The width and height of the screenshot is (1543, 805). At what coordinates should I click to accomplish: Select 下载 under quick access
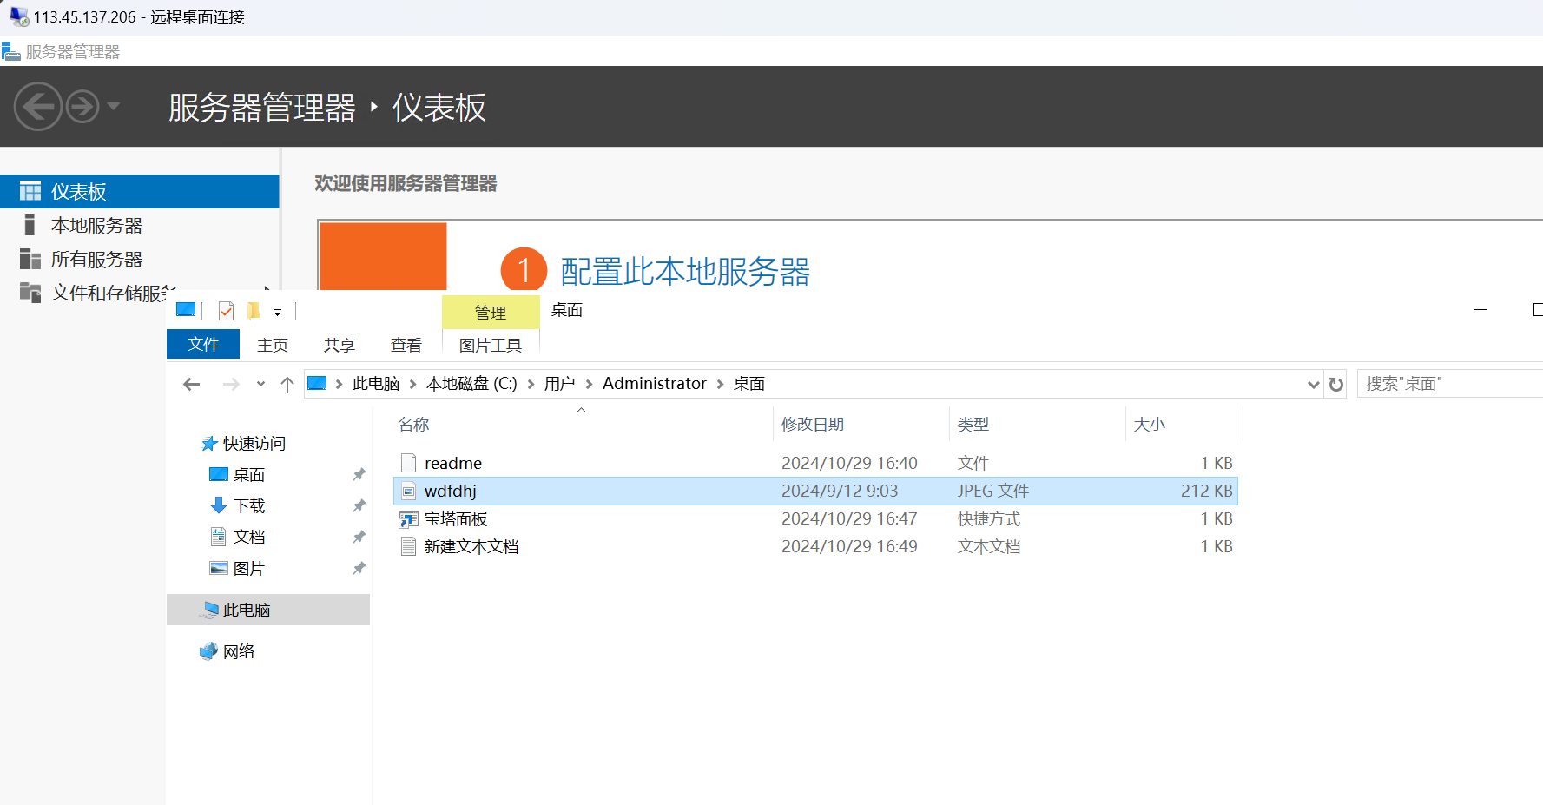click(249, 506)
